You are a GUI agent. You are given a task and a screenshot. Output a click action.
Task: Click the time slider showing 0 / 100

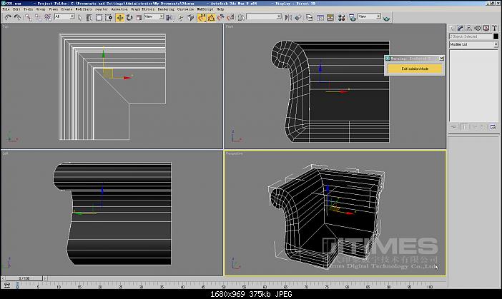click(x=24, y=278)
